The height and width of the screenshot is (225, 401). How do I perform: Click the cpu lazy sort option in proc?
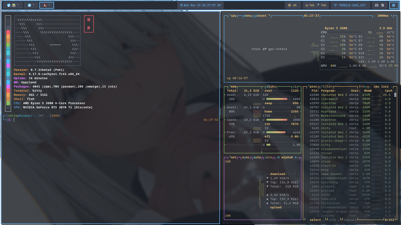point(381,87)
